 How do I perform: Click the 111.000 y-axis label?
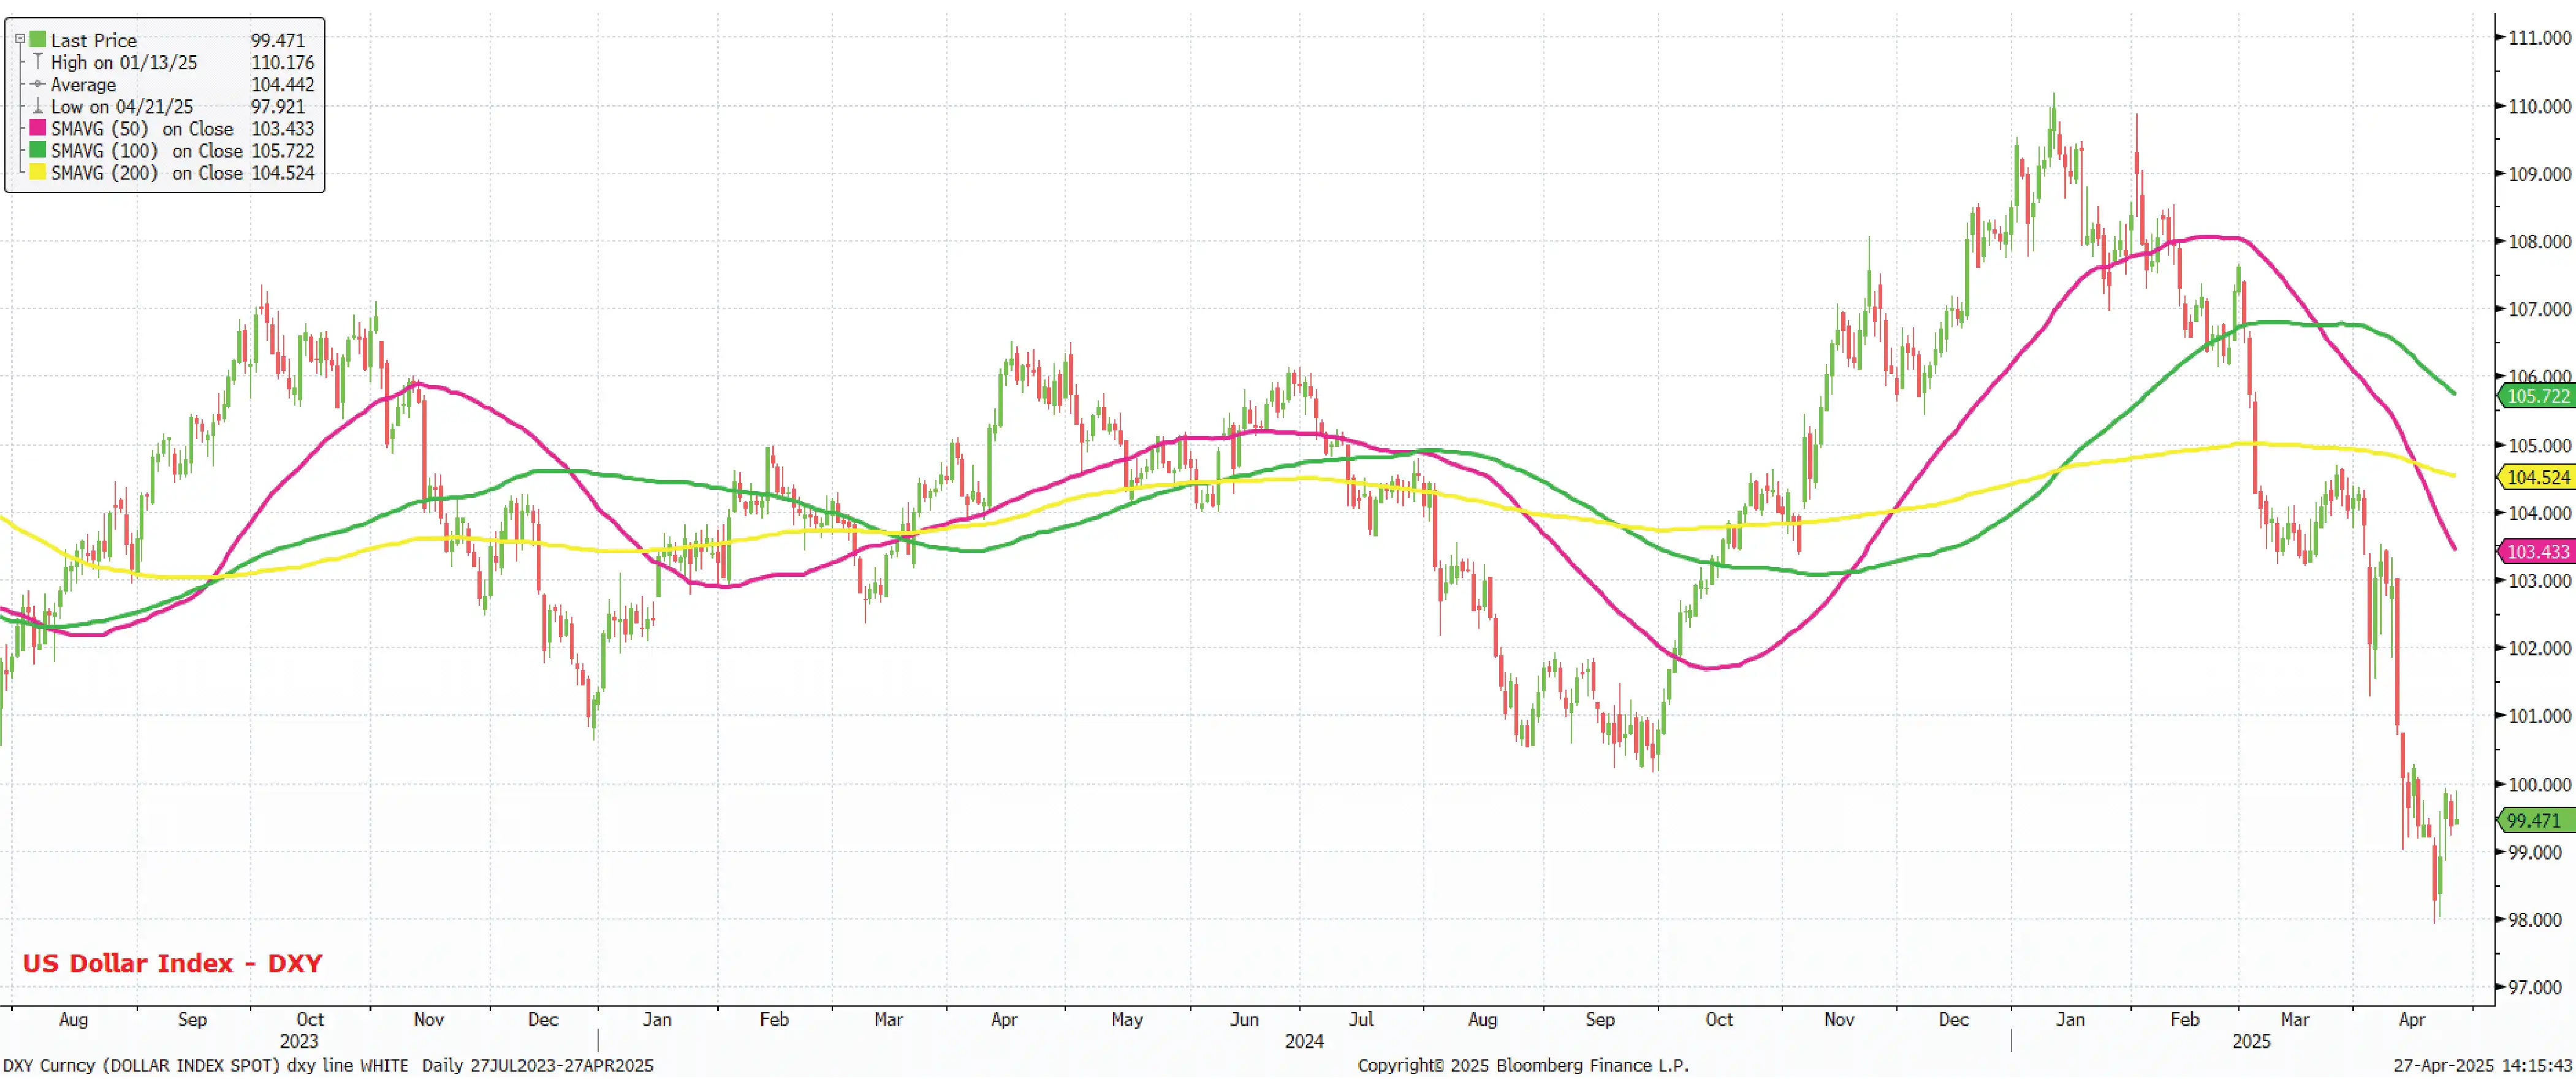pos(2539,38)
